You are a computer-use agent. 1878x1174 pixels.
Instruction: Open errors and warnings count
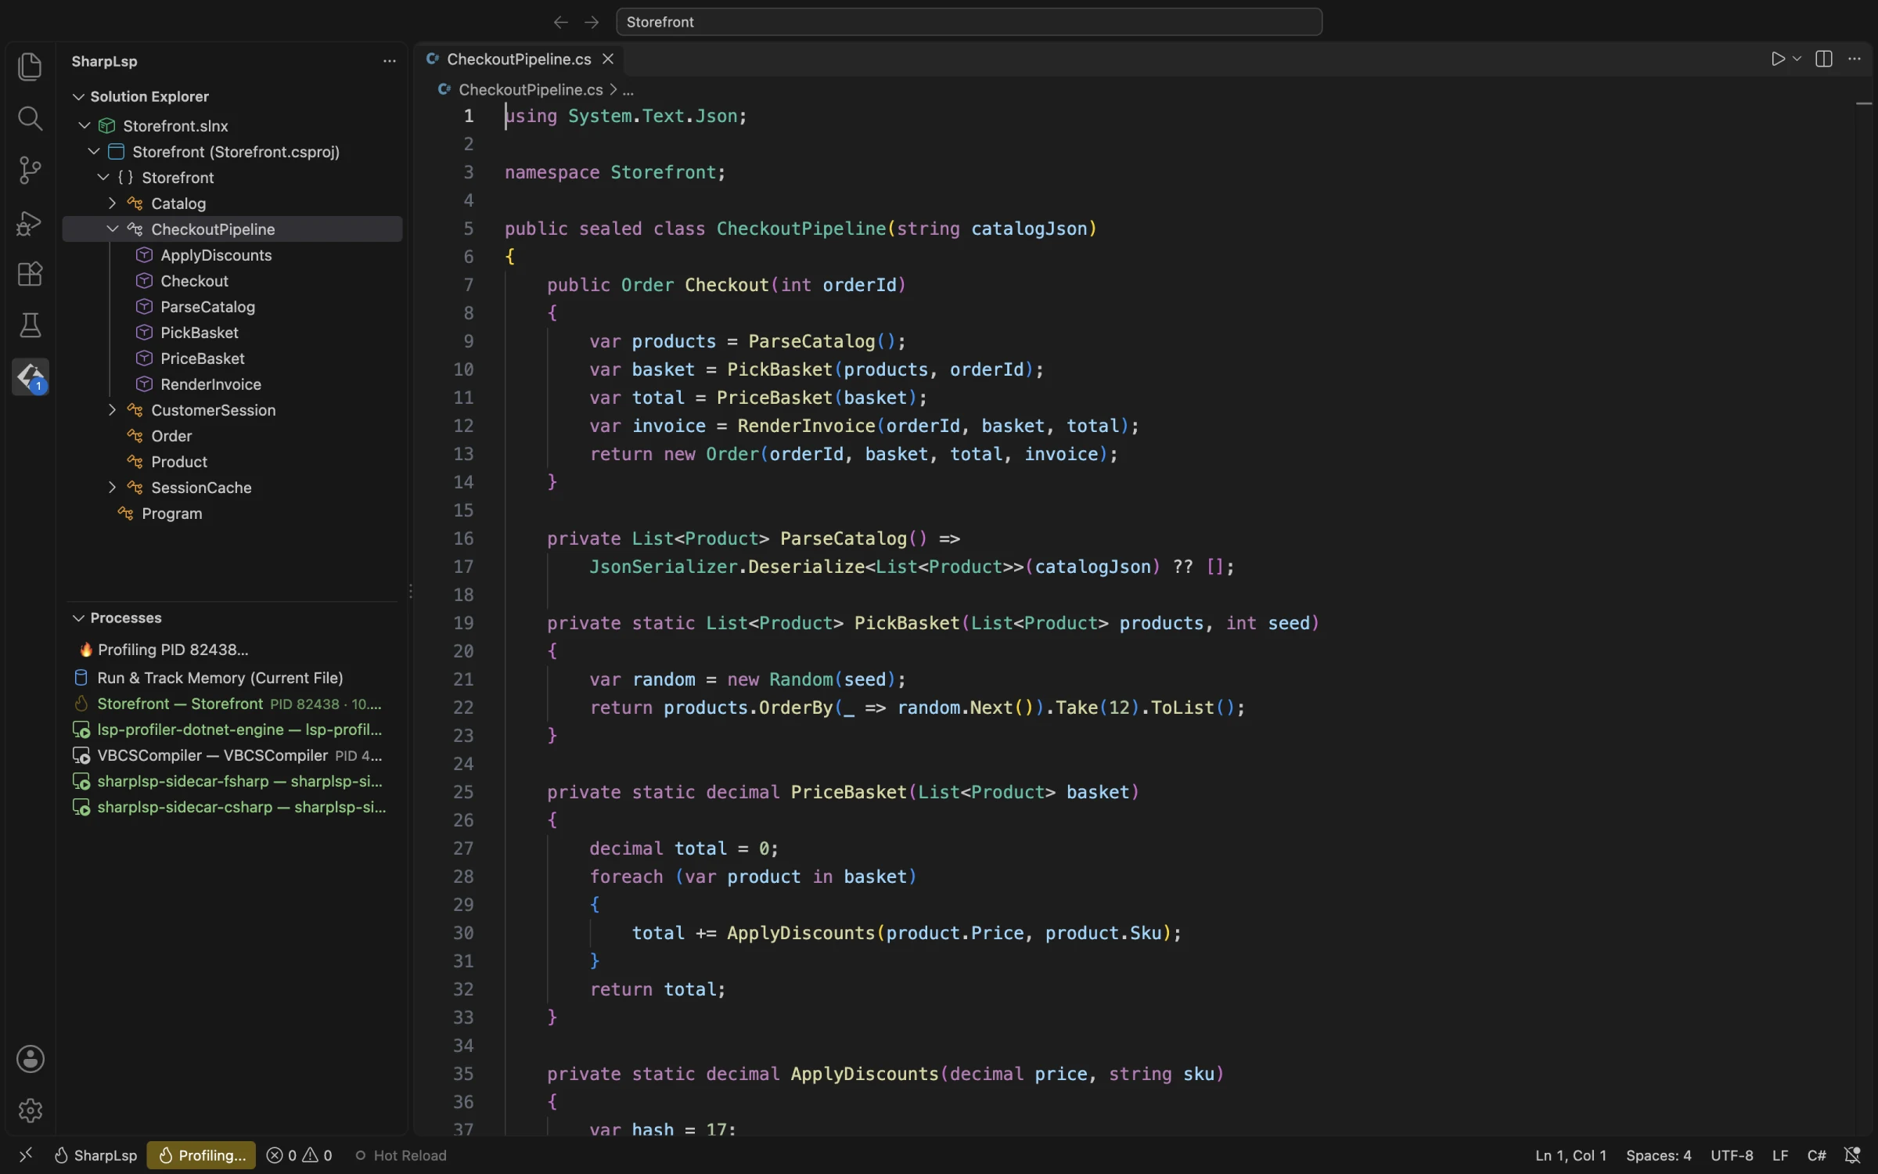coord(299,1155)
